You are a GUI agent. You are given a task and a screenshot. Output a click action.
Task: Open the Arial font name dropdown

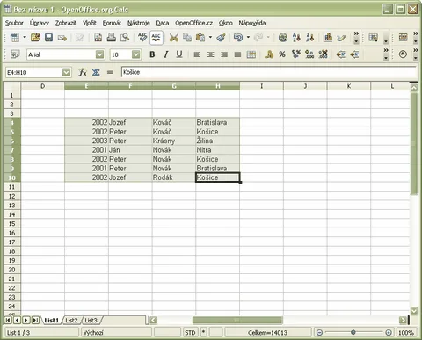click(100, 54)
